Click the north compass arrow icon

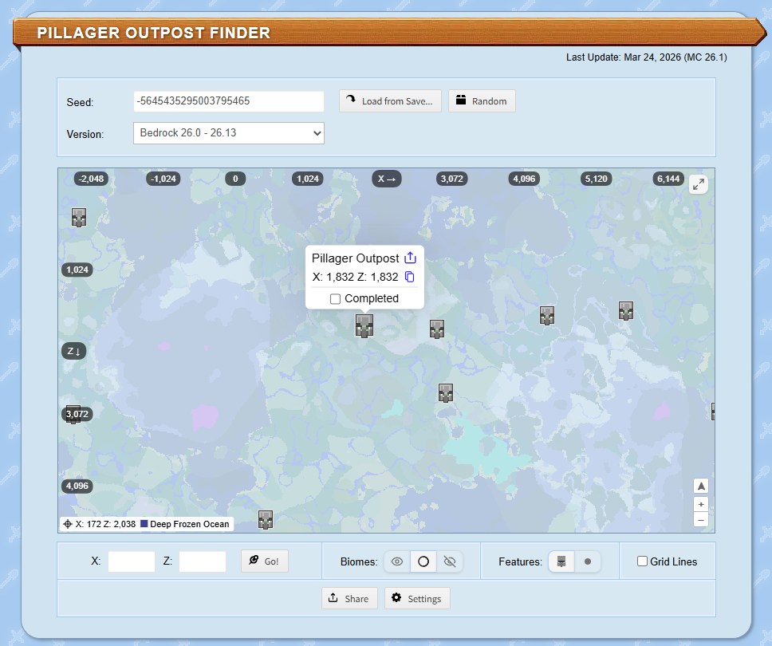(x=701, y=486)
